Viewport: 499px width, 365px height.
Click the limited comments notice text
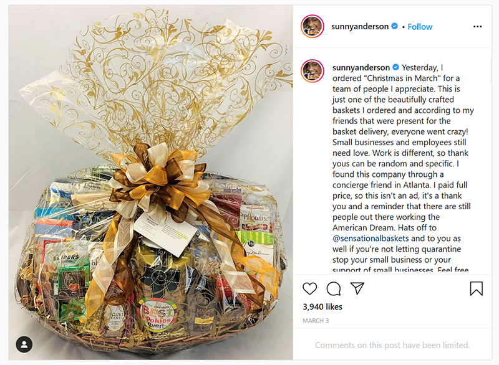tap(392, 345)
